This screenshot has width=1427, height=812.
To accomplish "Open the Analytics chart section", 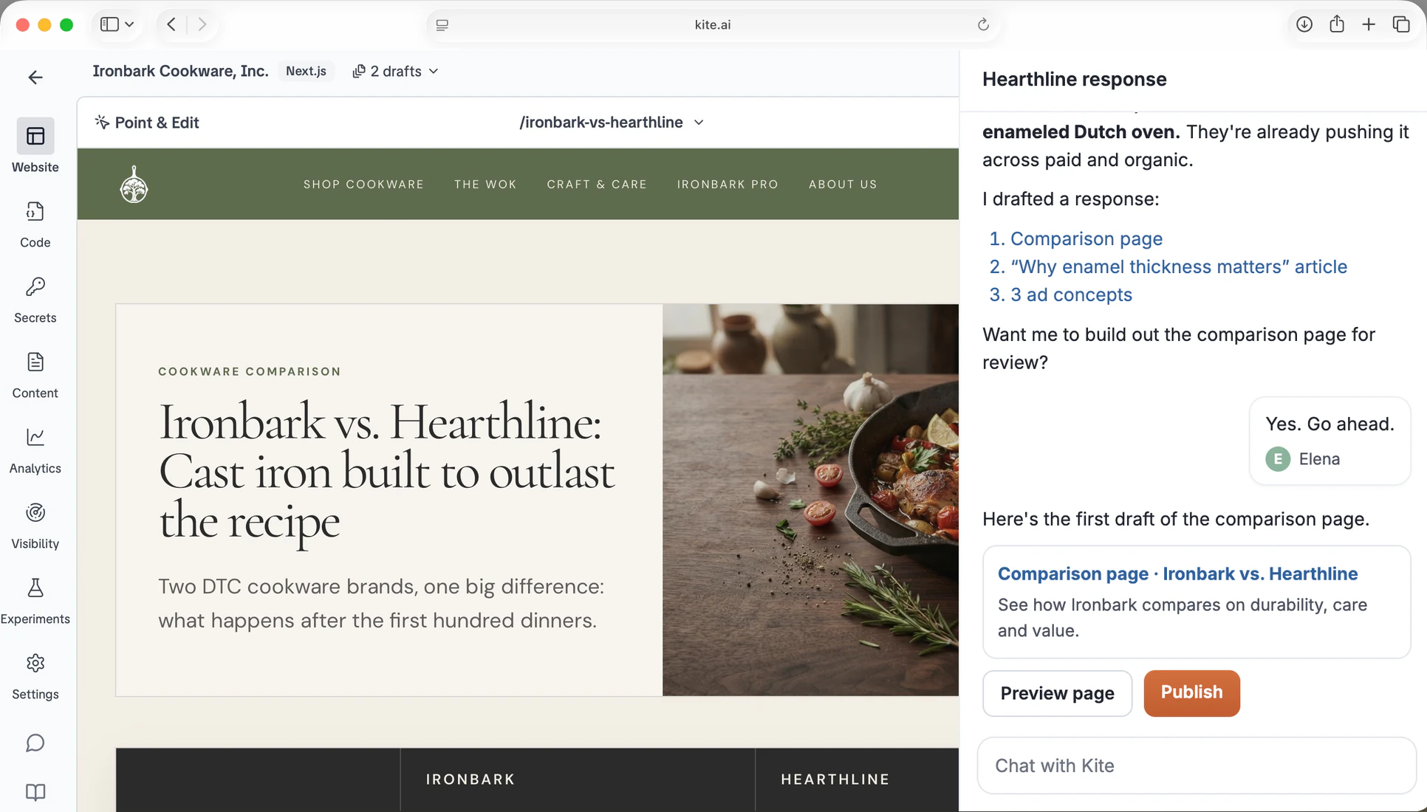I will pyautogui.click(x=35, y=450).
